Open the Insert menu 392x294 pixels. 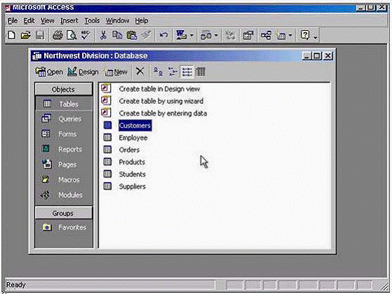(x=69, y=21)
